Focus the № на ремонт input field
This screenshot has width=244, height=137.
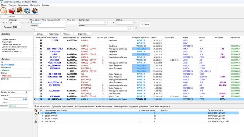[36, 22]
